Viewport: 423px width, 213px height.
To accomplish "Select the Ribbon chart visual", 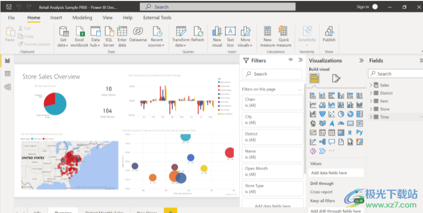I will (x=359, y=105).
